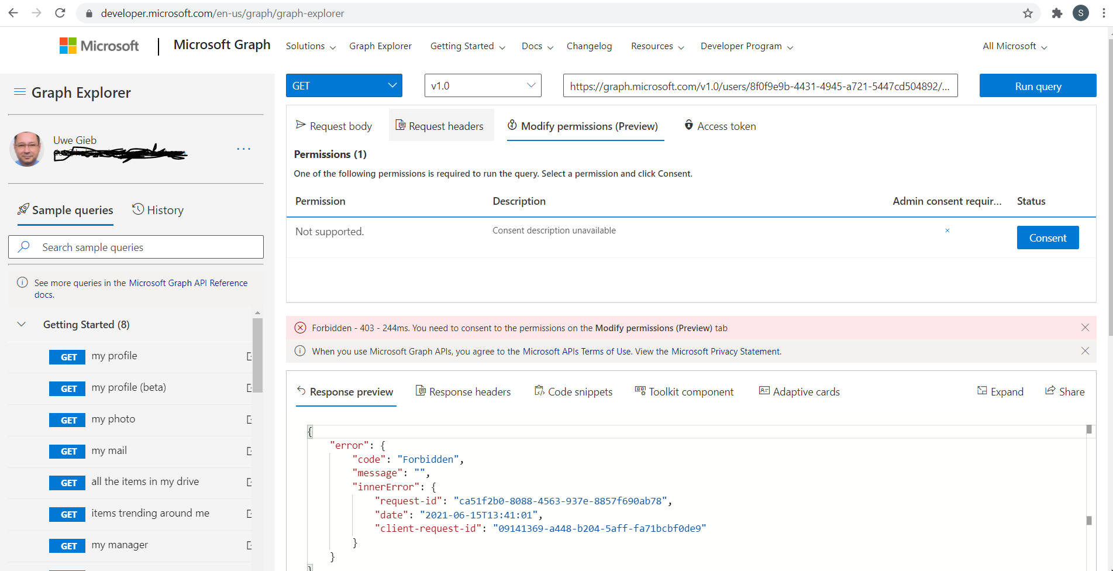Open the user more-options ellipsis

click(x=244, y=149)
